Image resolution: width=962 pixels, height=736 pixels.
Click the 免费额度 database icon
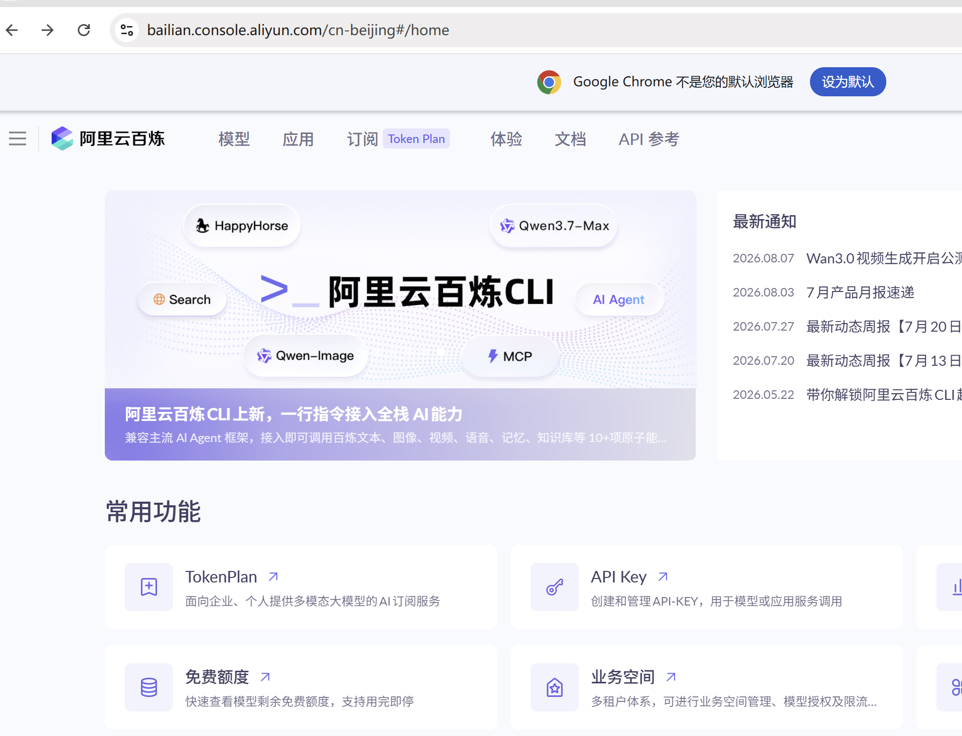(x=149, y=687)
